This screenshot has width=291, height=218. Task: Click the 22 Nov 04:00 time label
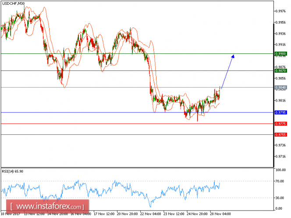(x=150, y=214)
